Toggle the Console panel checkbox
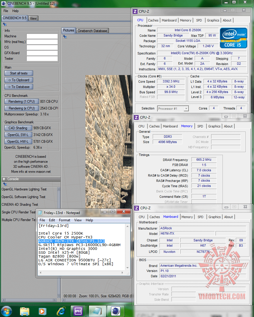The width and height of the screenshot is (254, 317). pyautogui.click(x=4, y=179)
